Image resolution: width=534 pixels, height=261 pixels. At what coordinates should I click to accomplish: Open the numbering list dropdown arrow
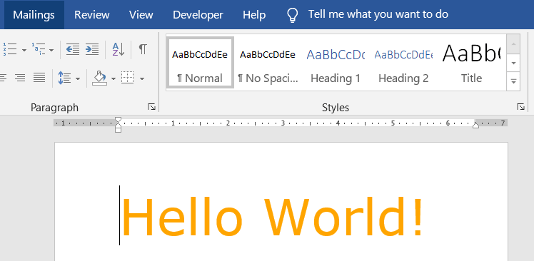click(x=24, y=50)
